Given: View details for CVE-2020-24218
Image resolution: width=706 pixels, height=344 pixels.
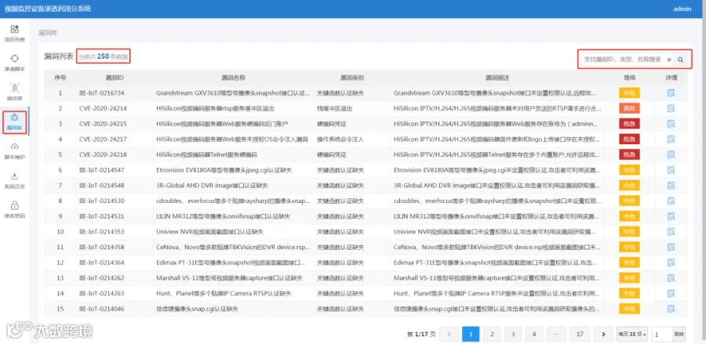Looking at the screenshot, I should pyautogui.click(x=671, y=154).
